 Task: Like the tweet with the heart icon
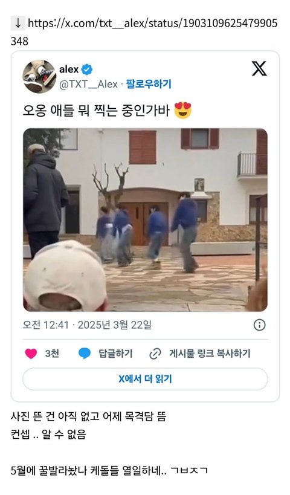31,354
